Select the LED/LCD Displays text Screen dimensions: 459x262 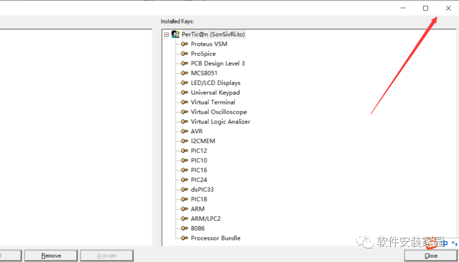(x=216, y=83)
